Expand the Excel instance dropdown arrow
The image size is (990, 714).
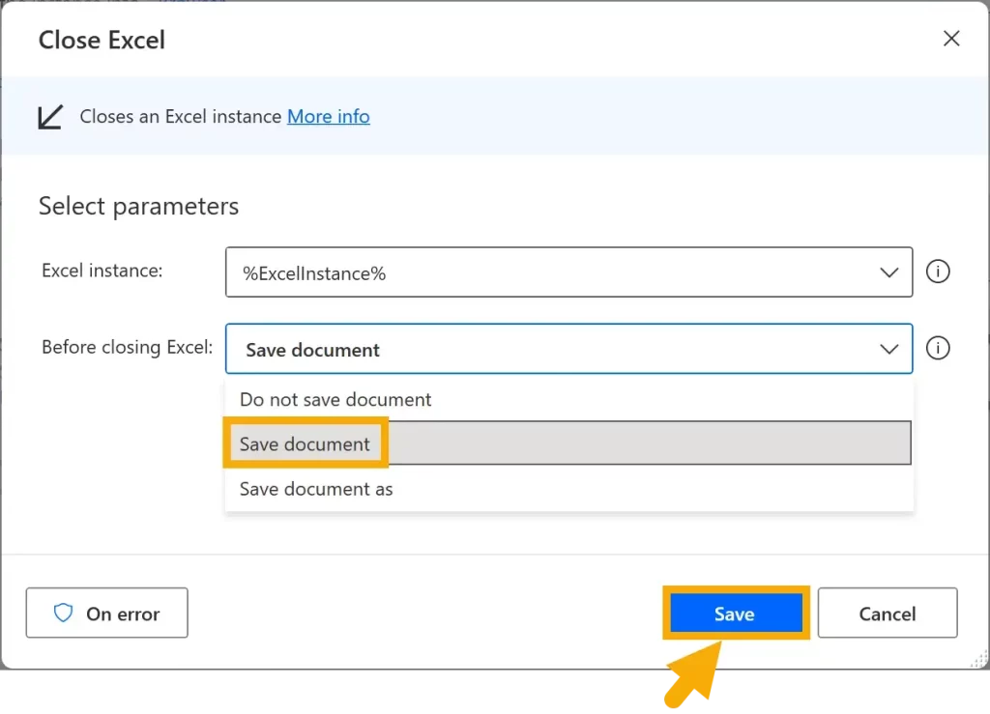click(889, 272)
